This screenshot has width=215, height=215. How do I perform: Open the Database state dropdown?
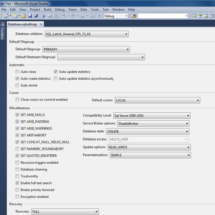[x=148, y=132]
